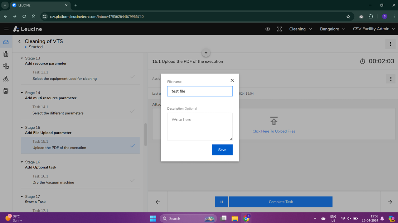Collapse the header with the round chevron button

(x=206, y=53)
